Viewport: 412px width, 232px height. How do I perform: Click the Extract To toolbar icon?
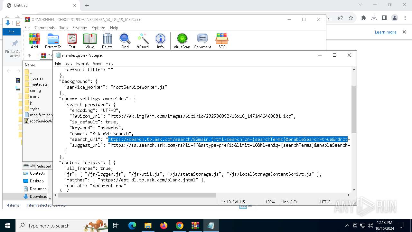tap(53, 41)
